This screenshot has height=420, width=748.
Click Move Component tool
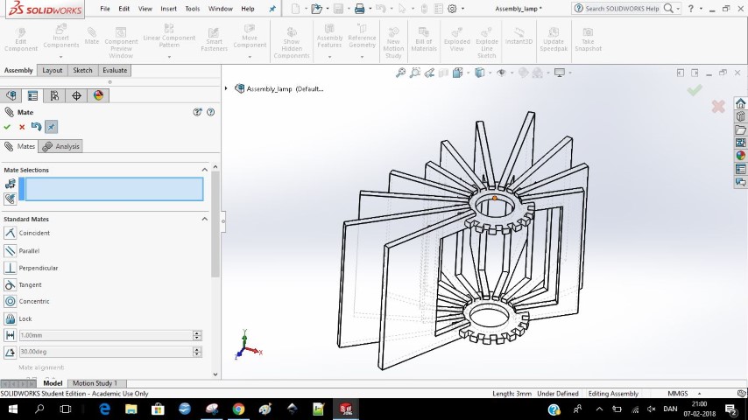250,36
